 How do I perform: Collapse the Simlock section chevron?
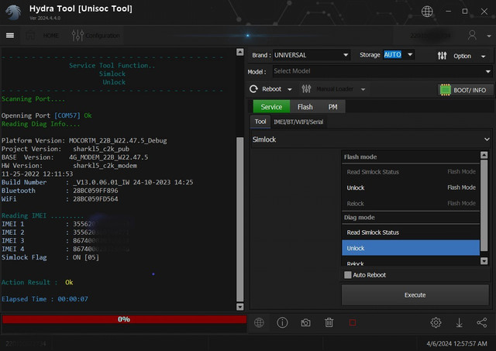(487, 139)
